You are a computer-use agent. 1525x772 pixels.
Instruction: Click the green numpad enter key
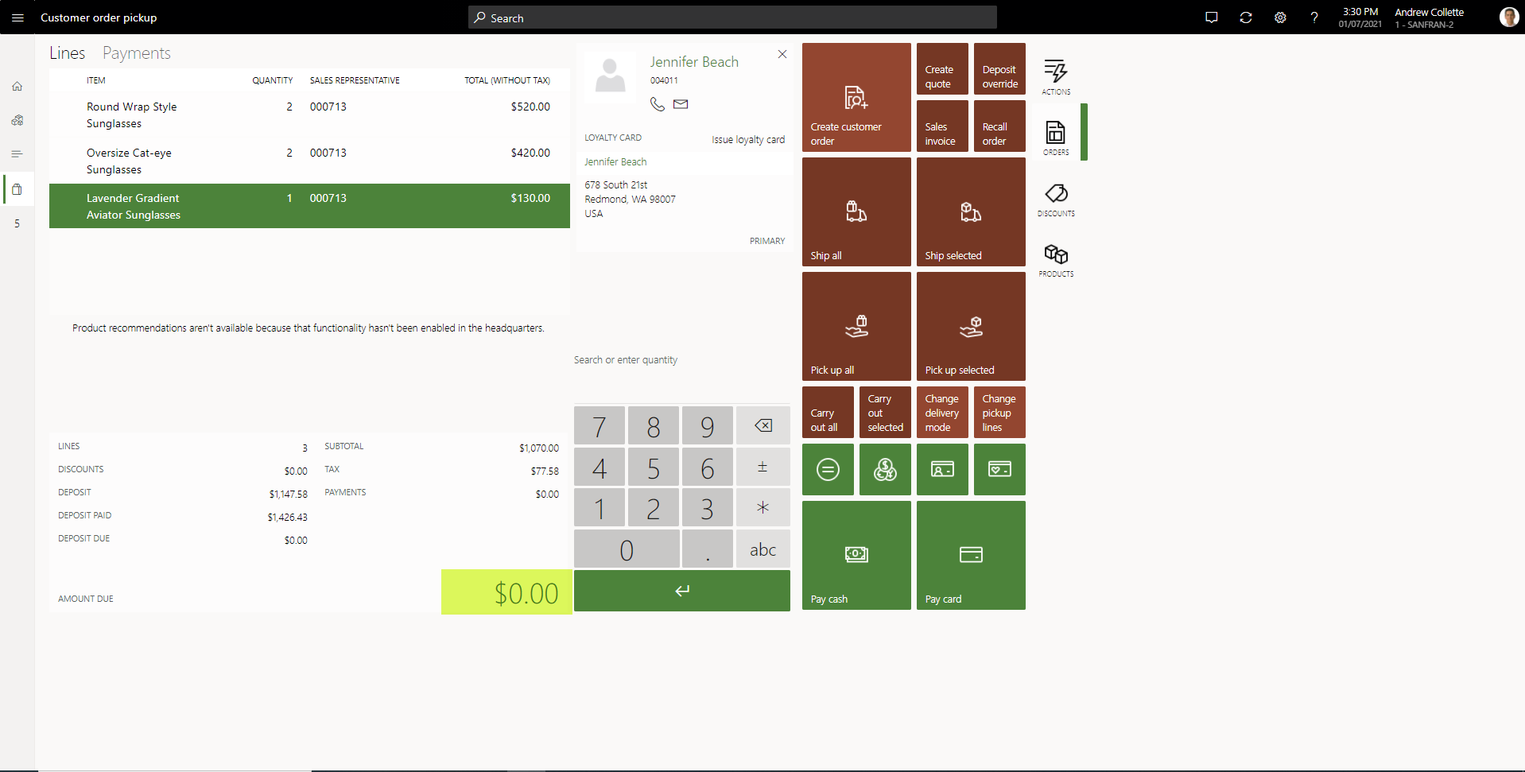[x=682, y=591]
